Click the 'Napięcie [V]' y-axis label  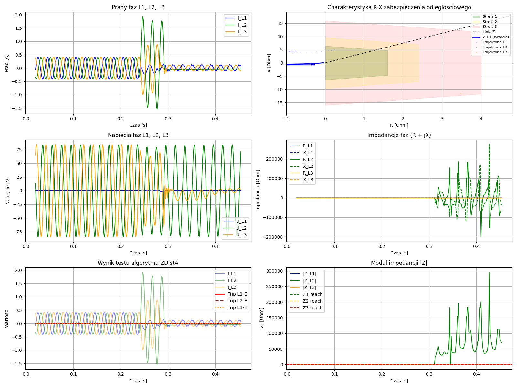point(8,190)
